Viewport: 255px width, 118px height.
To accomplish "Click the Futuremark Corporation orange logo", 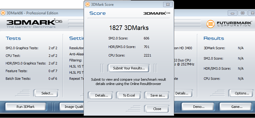I will [x=210, y=24].
